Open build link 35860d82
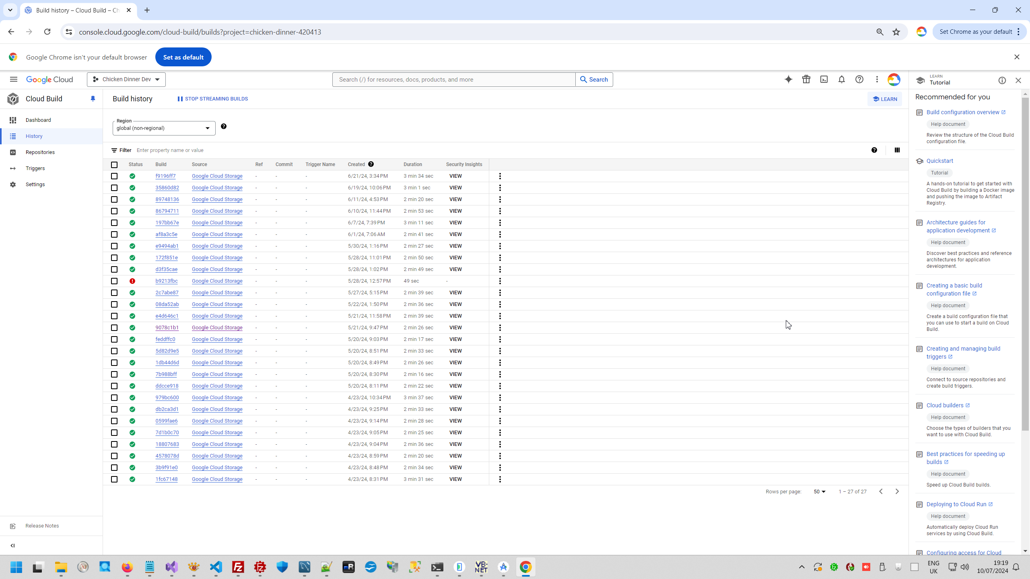This screenshot has height=579, width=1030. point(167,188)
